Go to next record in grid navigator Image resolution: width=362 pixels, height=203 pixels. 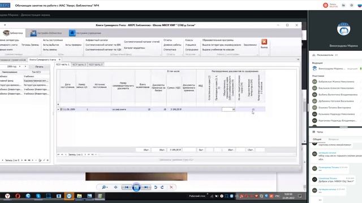(85, 155)
